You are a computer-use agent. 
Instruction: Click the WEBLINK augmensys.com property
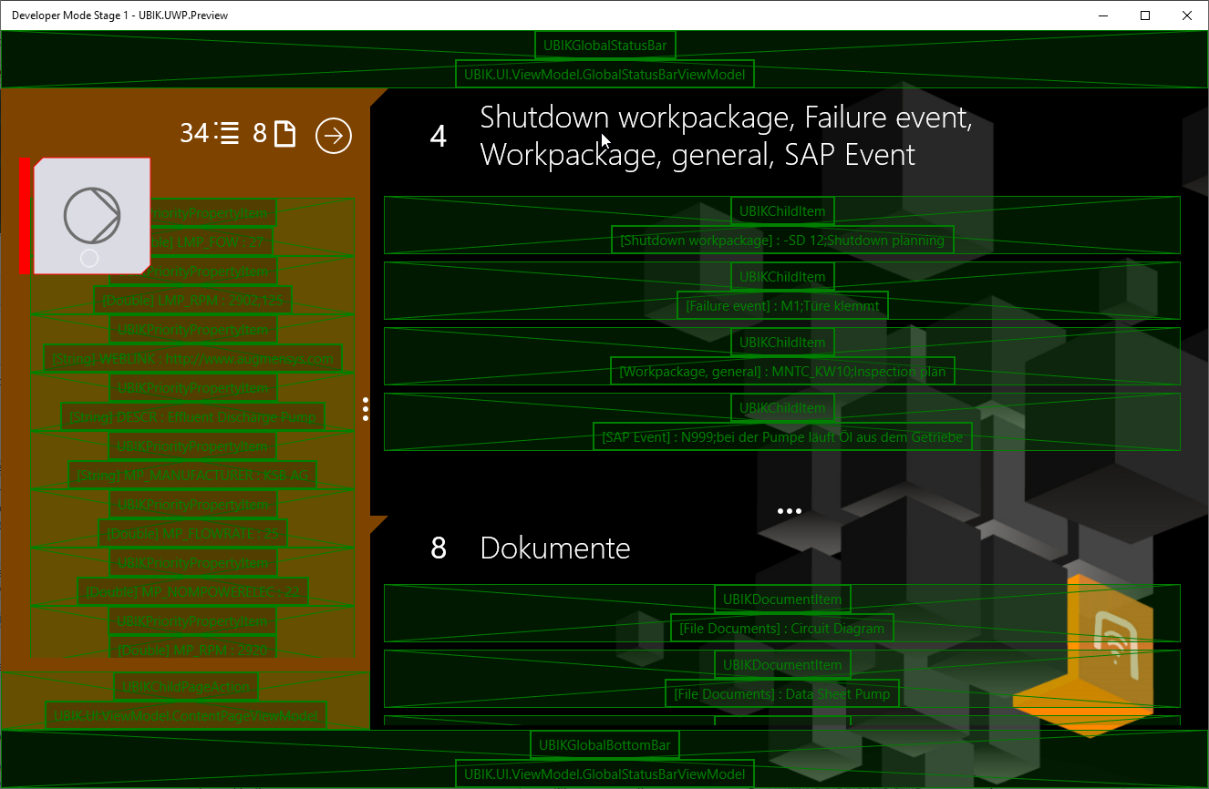coord(192,359)
